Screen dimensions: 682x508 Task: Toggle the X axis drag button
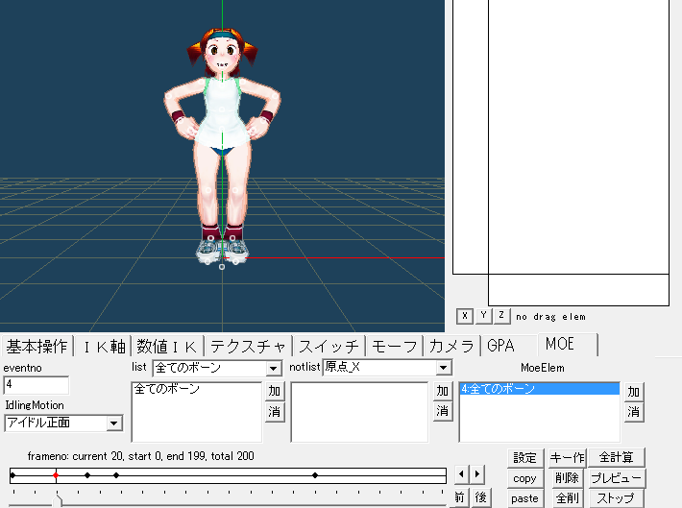[x=465, y=315]
